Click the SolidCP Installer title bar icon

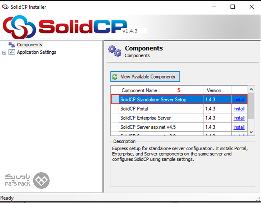tap(5, 7)
